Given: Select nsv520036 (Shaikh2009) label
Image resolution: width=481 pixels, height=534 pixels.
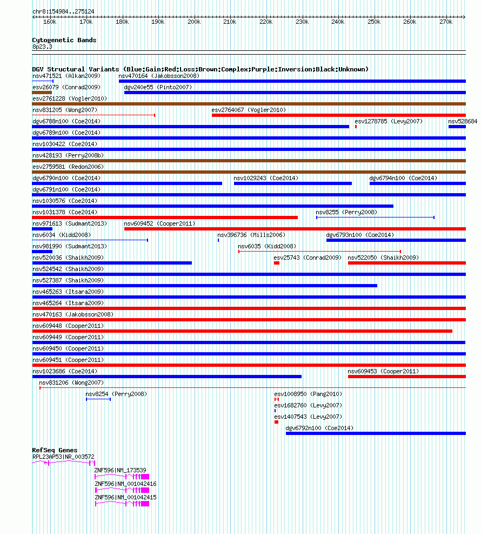Looking at the screenshot, I should [x=68, y=258].
